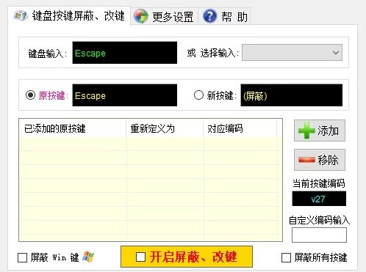Select the 新按键 radio button
The width and height of the screenshot is (366, 272).
pyautogui.click(x=198, y=95)
